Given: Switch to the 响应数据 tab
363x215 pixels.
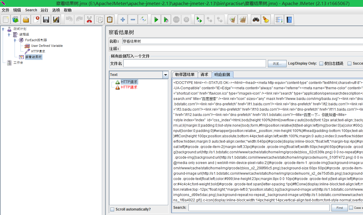Looking at the screenshot, I should tap(222, 75).
